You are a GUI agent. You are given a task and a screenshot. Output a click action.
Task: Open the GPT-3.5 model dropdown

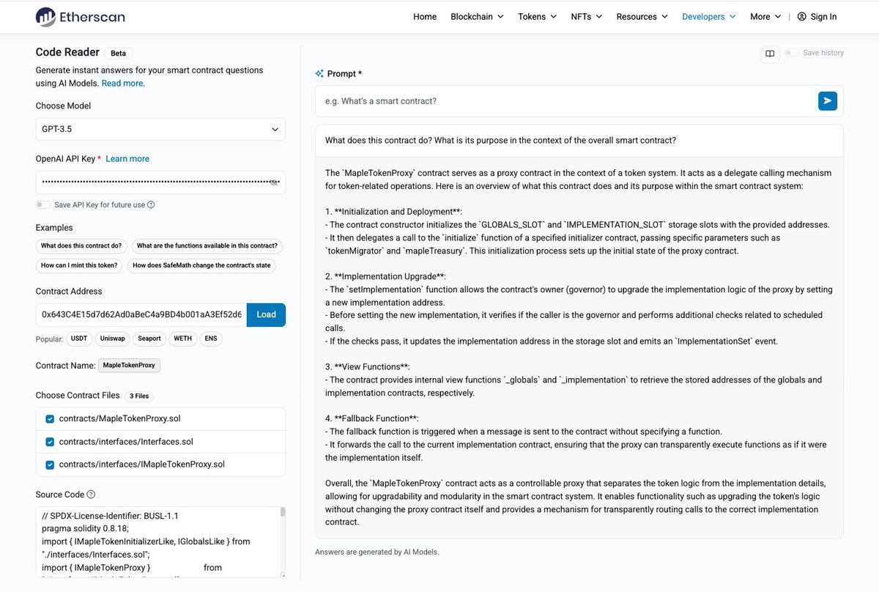(160, 129)
